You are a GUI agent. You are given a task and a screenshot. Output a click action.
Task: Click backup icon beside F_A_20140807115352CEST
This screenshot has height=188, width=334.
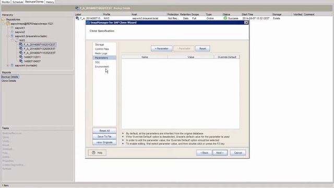(21, 53)
